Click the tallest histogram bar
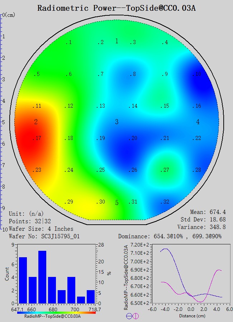 42,277
